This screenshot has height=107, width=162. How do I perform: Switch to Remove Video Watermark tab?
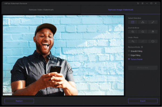[x=41, y=10]
